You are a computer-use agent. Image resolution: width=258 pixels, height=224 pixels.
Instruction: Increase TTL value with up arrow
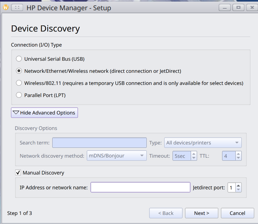(x=238, y=154)
